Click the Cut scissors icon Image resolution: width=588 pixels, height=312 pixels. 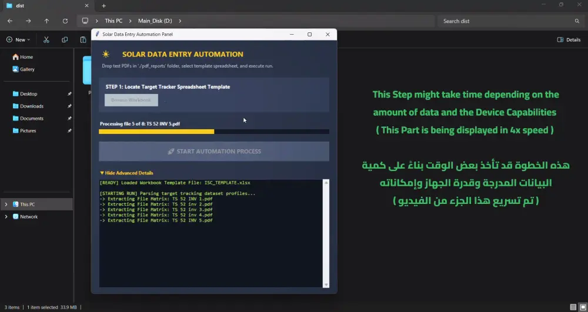(x=46, y=40)
